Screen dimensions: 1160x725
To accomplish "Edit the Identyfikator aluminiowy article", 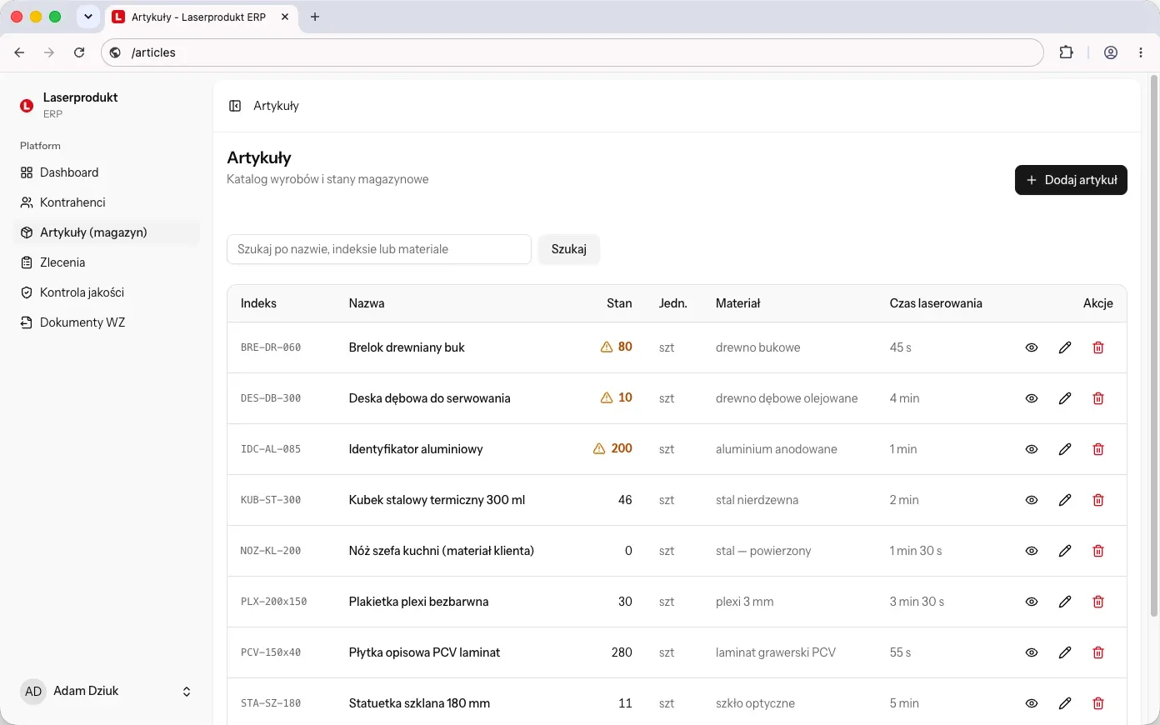I will [1065, 449].
